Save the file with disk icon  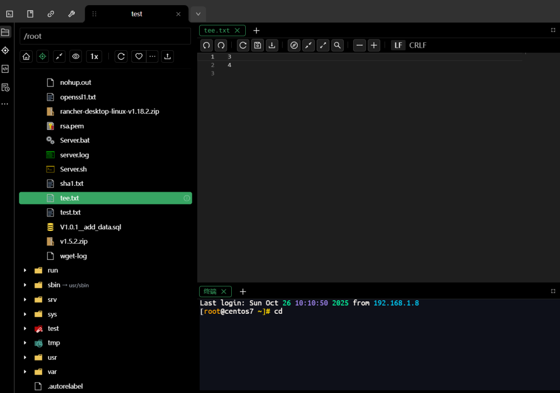pyautogui.click(x=258, y=45)
